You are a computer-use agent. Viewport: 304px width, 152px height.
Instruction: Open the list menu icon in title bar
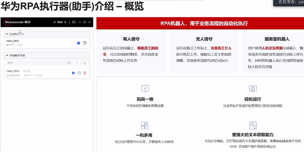coord(74,22)
